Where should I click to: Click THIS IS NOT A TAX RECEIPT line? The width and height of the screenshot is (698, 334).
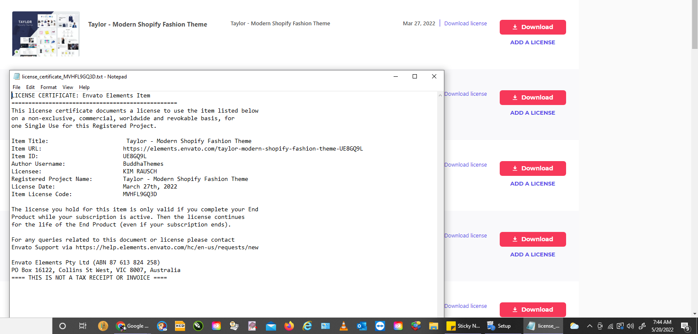(x=89, y=278)
